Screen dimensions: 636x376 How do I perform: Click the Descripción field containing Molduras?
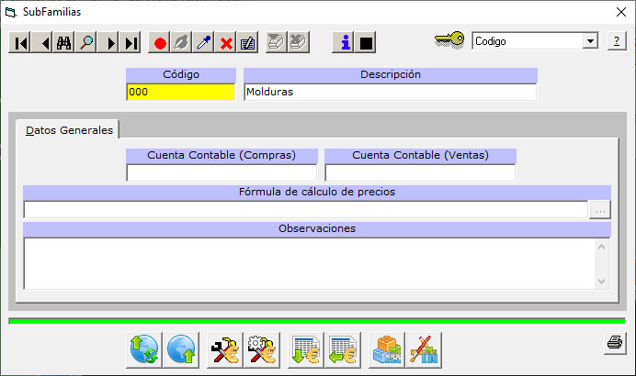coord(390,92)
